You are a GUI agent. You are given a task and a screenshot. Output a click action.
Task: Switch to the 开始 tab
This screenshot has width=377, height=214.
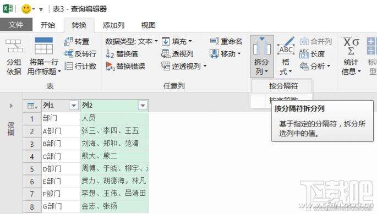coord(47,25)
